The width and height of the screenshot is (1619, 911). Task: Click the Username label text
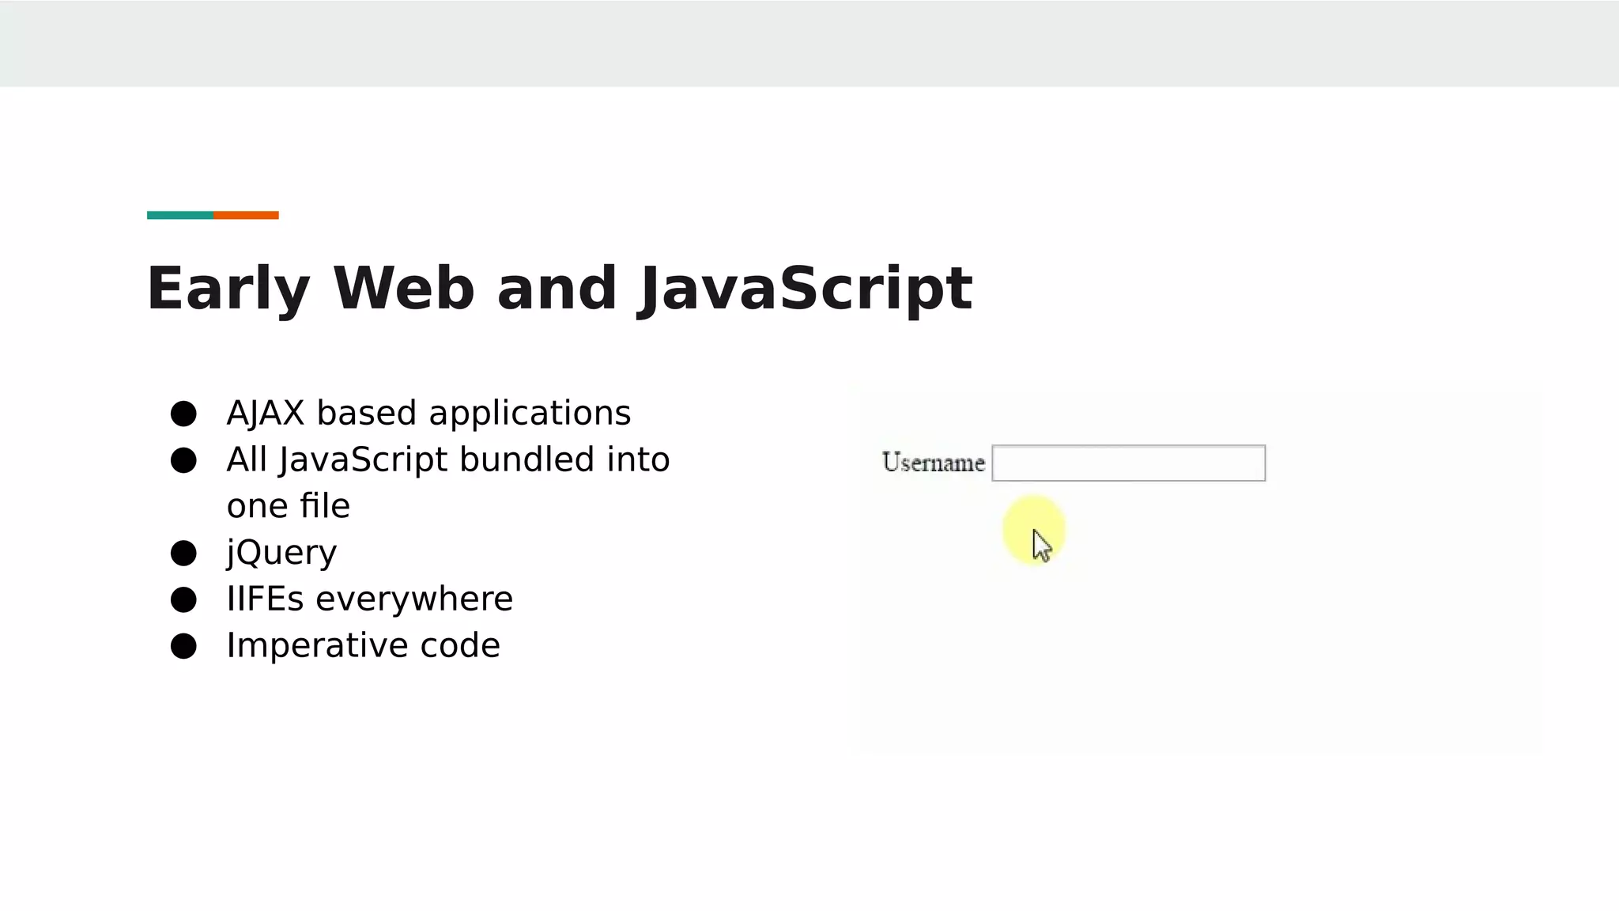pyautogui.click(x=933, y=463)
